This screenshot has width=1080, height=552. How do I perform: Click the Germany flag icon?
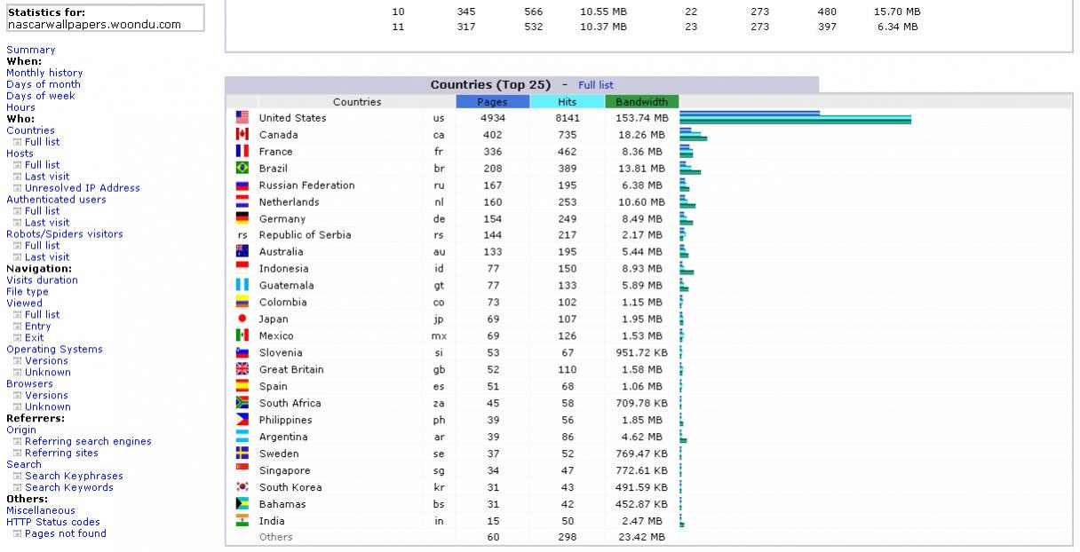pyautogui.click(x=242, y=218)
